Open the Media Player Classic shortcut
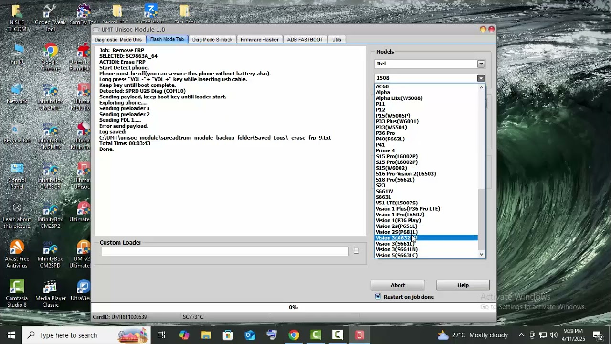 (50, 293)
